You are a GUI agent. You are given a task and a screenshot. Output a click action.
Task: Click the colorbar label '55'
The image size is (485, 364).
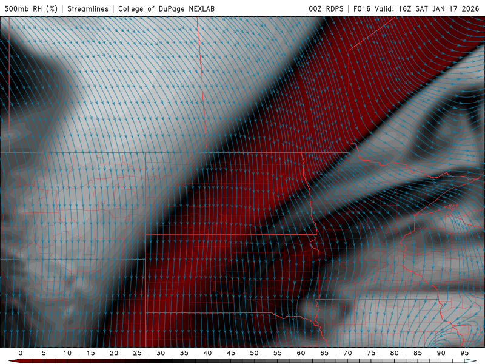point(277,353)
